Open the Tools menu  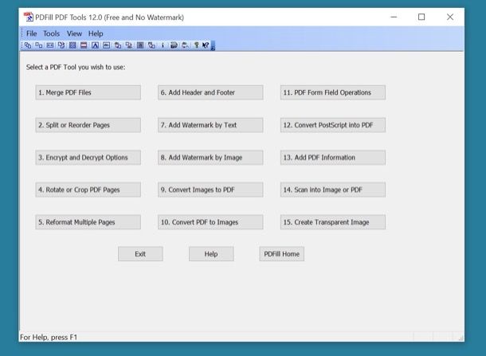point(51,33)
